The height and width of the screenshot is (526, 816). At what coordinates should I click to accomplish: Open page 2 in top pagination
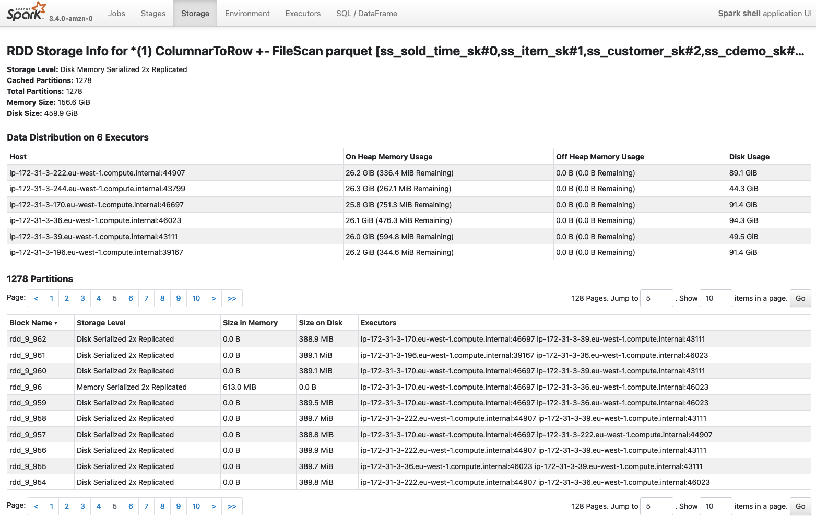pyautogui.click(x=67, y=298)
